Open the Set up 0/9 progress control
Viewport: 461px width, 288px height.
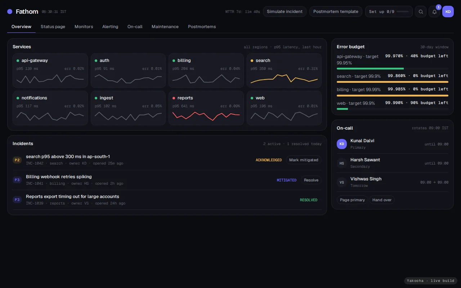point(389,12)
